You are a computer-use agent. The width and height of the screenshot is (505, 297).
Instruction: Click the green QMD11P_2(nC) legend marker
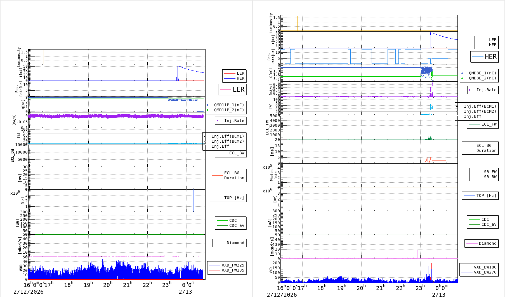pos(207,110)
